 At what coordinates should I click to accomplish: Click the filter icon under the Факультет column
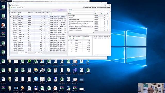[29, 14]
